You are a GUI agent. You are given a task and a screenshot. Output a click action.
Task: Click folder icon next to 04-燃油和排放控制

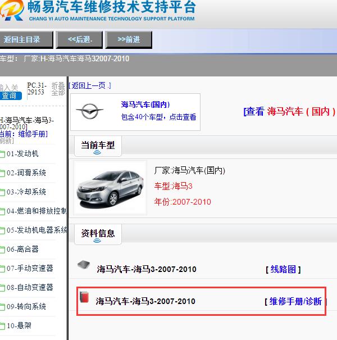click(2, 211)
